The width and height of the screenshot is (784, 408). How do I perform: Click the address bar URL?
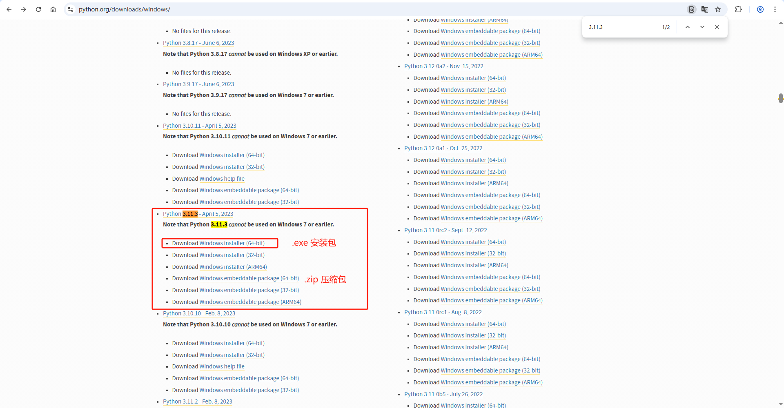click(x=125, y=9)
